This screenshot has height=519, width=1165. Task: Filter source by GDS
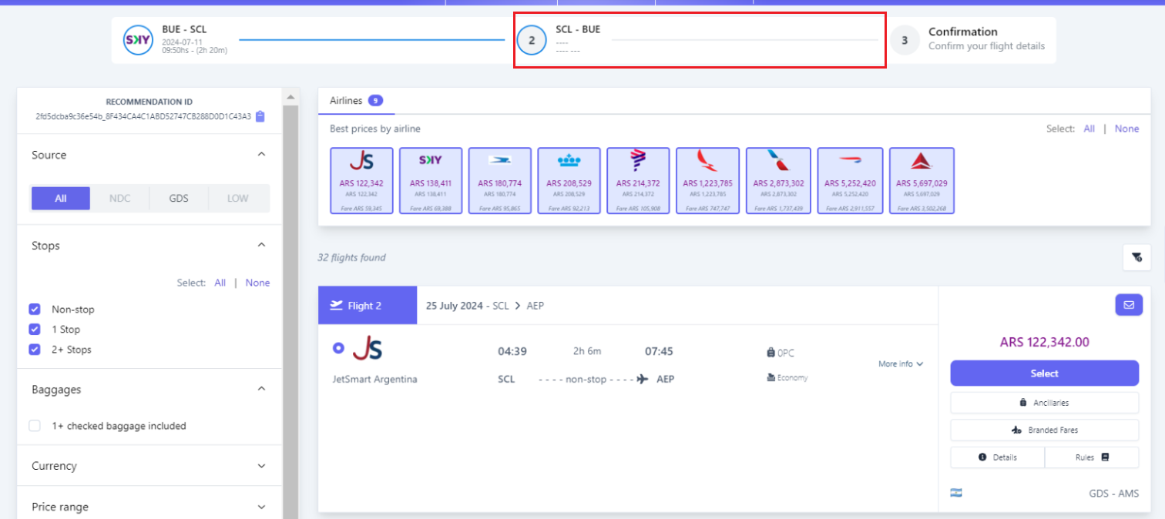pos(179,199)
